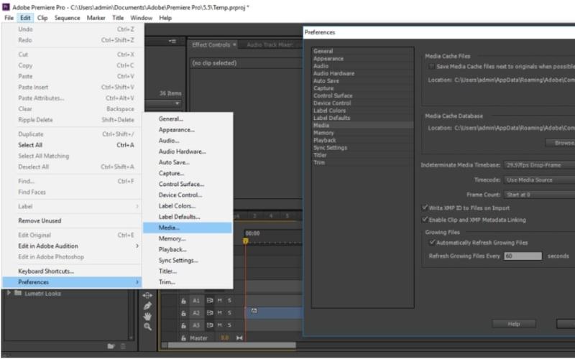
Task: Toggle track lock on audio track A3
Action: point(183,325)
